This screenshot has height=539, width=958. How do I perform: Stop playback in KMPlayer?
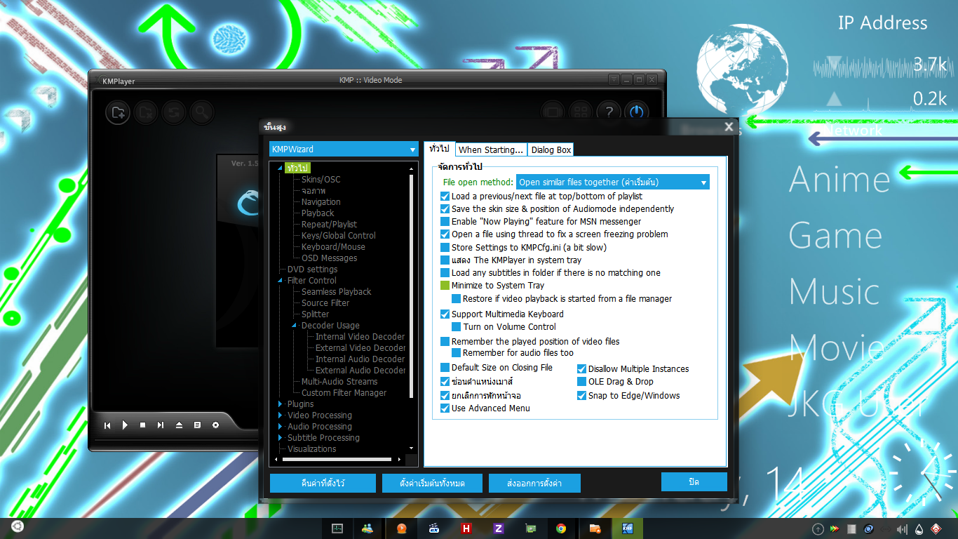[143, 425]
